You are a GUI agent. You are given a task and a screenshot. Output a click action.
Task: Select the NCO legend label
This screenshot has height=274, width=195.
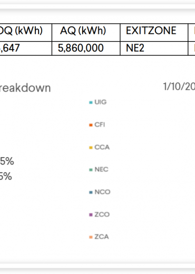click(102, 192)
